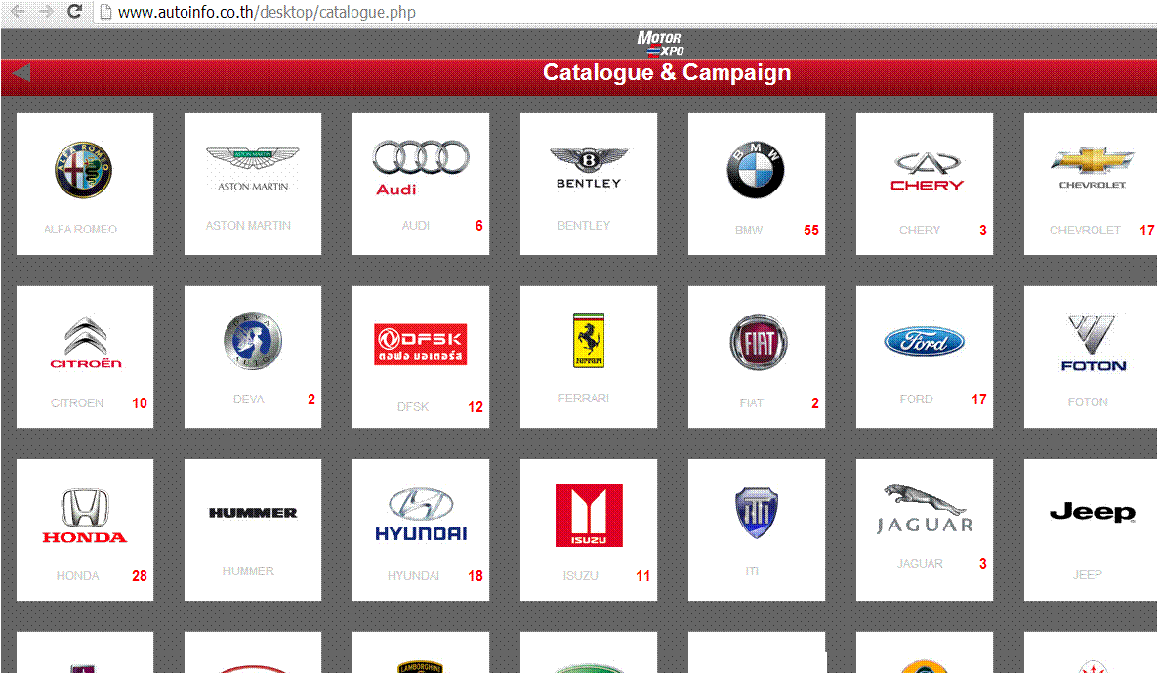
Task: Click the JAGUAR brand name
Action: point(920,564)
